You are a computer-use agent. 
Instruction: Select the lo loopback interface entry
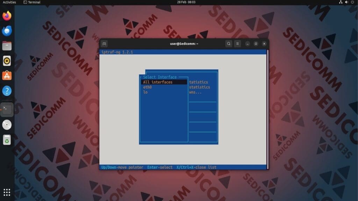(x=145, y=92)
